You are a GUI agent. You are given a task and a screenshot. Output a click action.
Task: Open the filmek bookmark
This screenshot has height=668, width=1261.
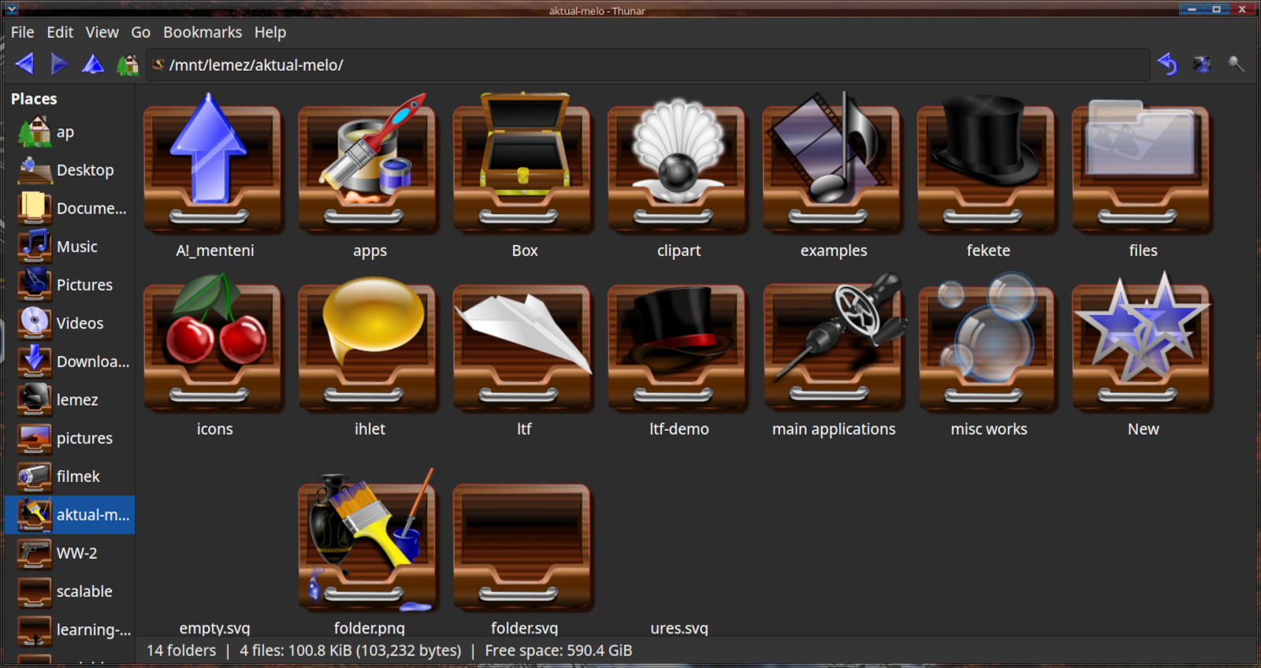click(x=69, y=477)
